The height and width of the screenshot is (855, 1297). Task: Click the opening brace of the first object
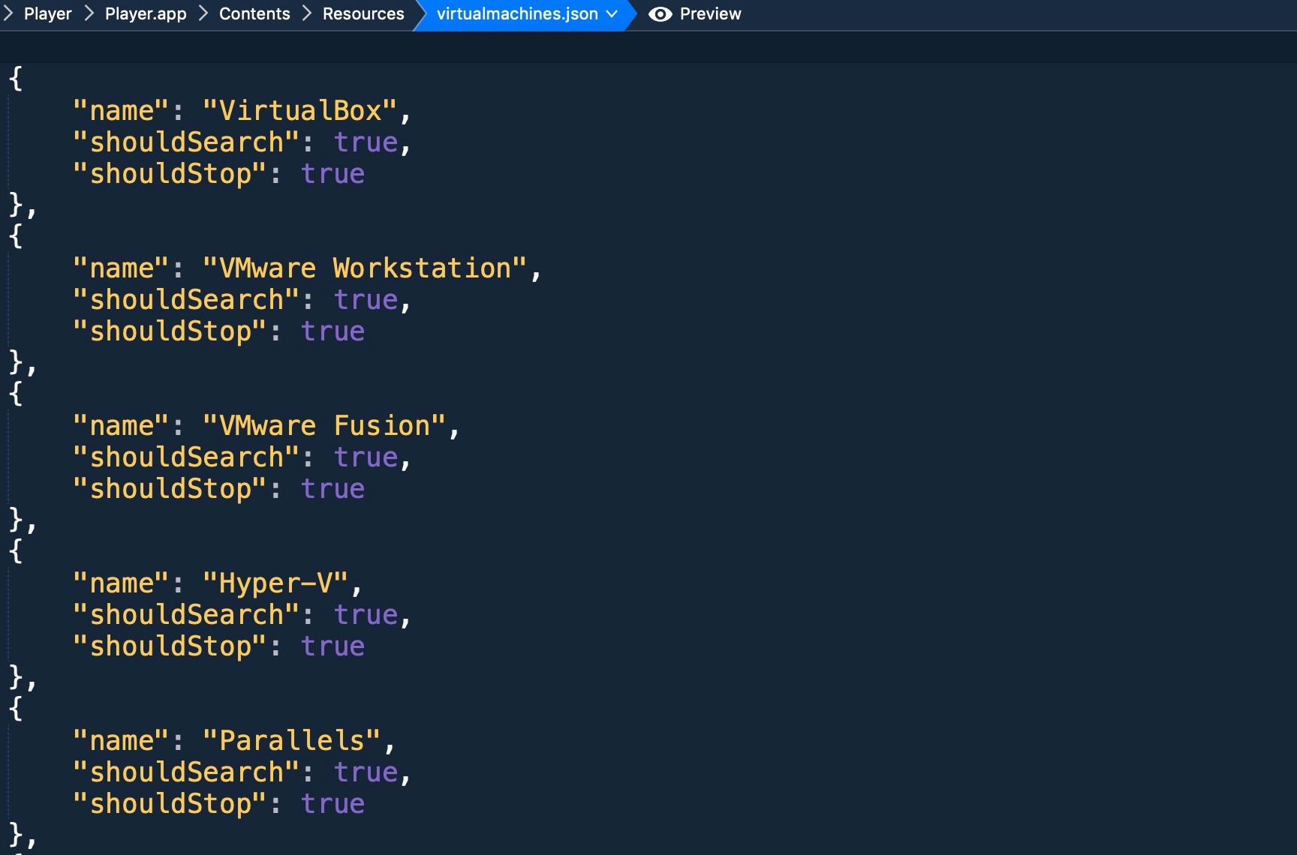click(x=16, y=78)
